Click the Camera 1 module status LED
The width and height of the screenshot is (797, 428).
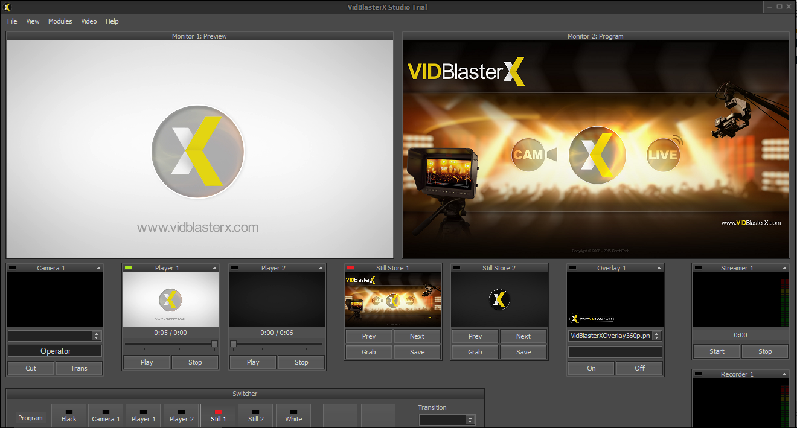click(13, 268)
